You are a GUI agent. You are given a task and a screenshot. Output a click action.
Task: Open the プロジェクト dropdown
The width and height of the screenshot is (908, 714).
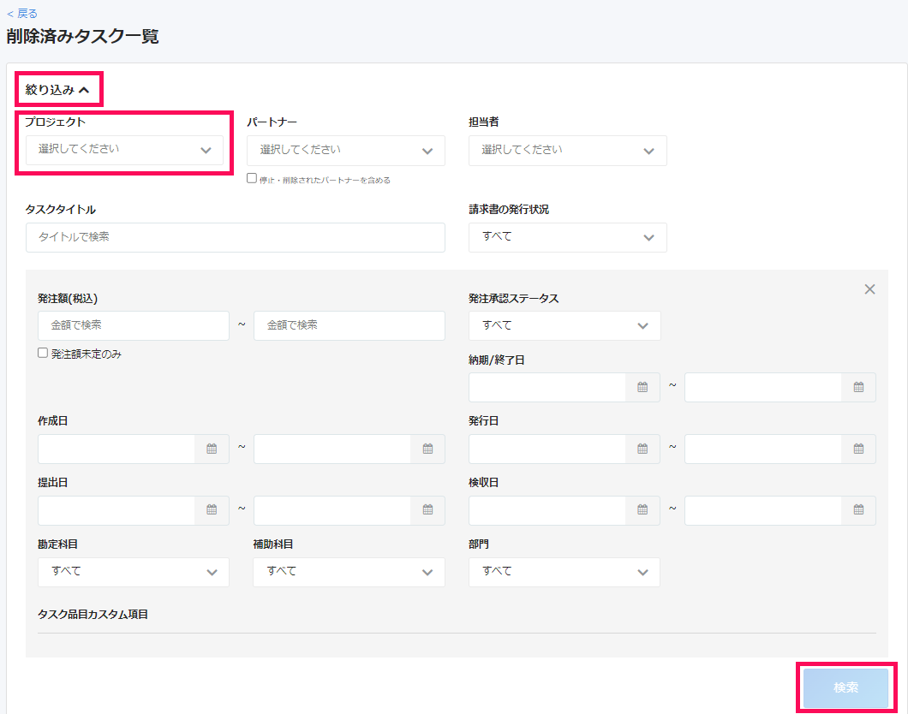click(124, 150)
